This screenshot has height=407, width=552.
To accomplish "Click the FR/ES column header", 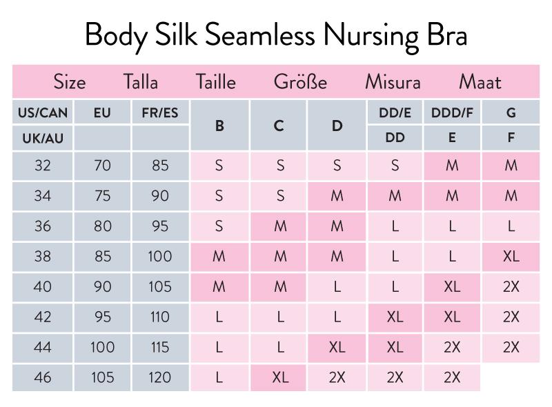I will coord(159,113).
